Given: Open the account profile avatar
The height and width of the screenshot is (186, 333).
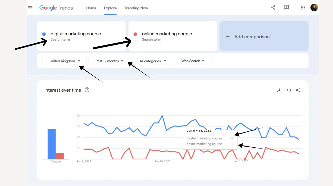Looking at the screenshot, I should (x=314, y=7).
